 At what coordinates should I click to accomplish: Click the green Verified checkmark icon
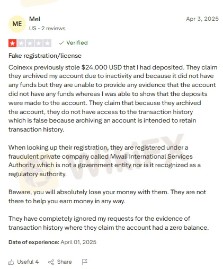[x=61, y=43]
